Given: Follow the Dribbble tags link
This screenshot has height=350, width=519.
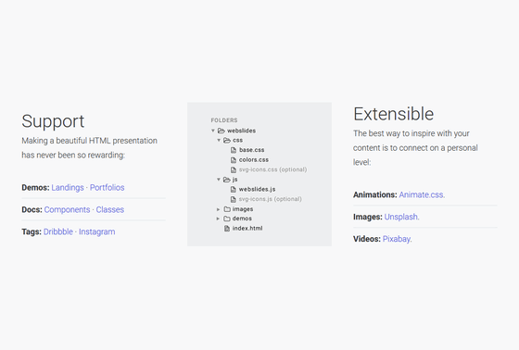Looking at the screenshot, I should (58, 231).
